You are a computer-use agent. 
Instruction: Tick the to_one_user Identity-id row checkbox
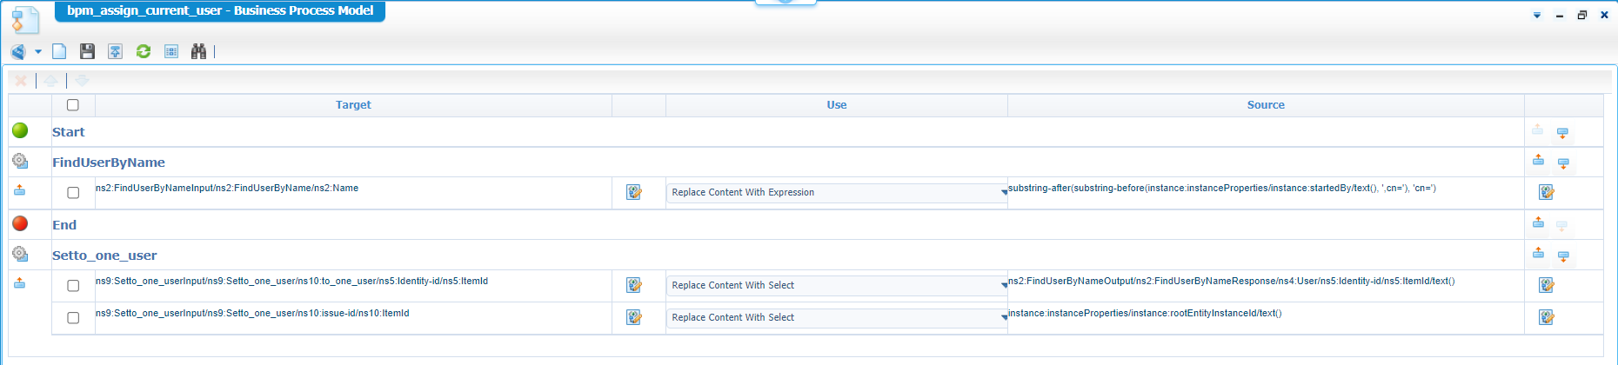[73, 286]
